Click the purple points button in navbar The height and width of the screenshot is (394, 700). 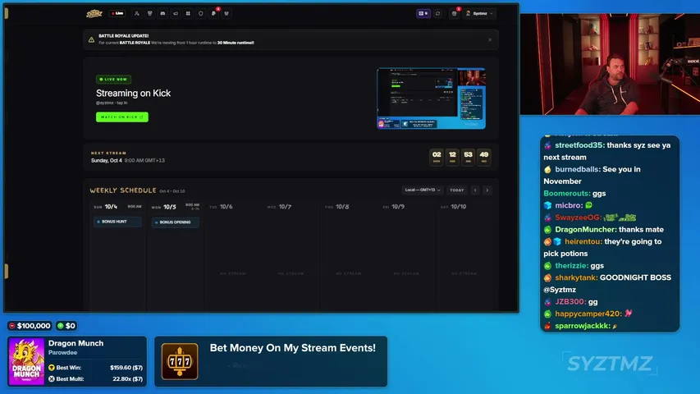[x=423, y=13]
